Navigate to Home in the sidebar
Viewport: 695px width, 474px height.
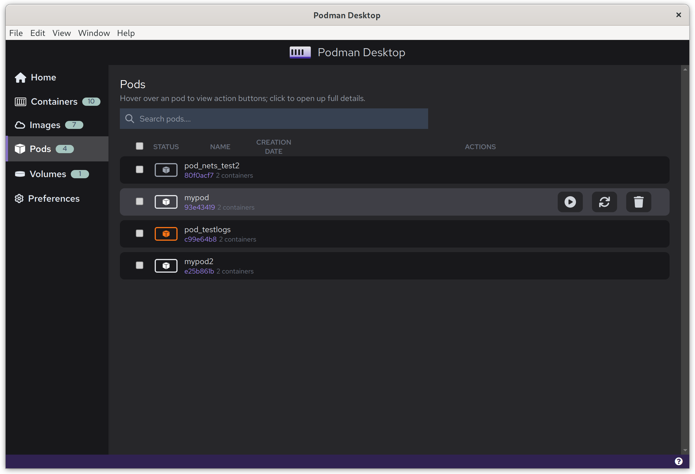pyautogui.click(x=43, y=77)
